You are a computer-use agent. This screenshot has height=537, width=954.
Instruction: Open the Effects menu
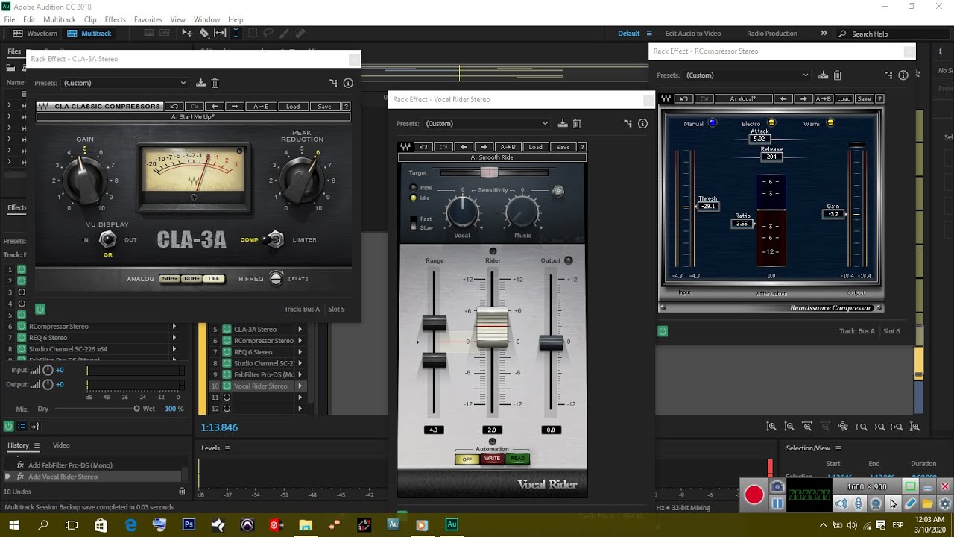point(115,19)
